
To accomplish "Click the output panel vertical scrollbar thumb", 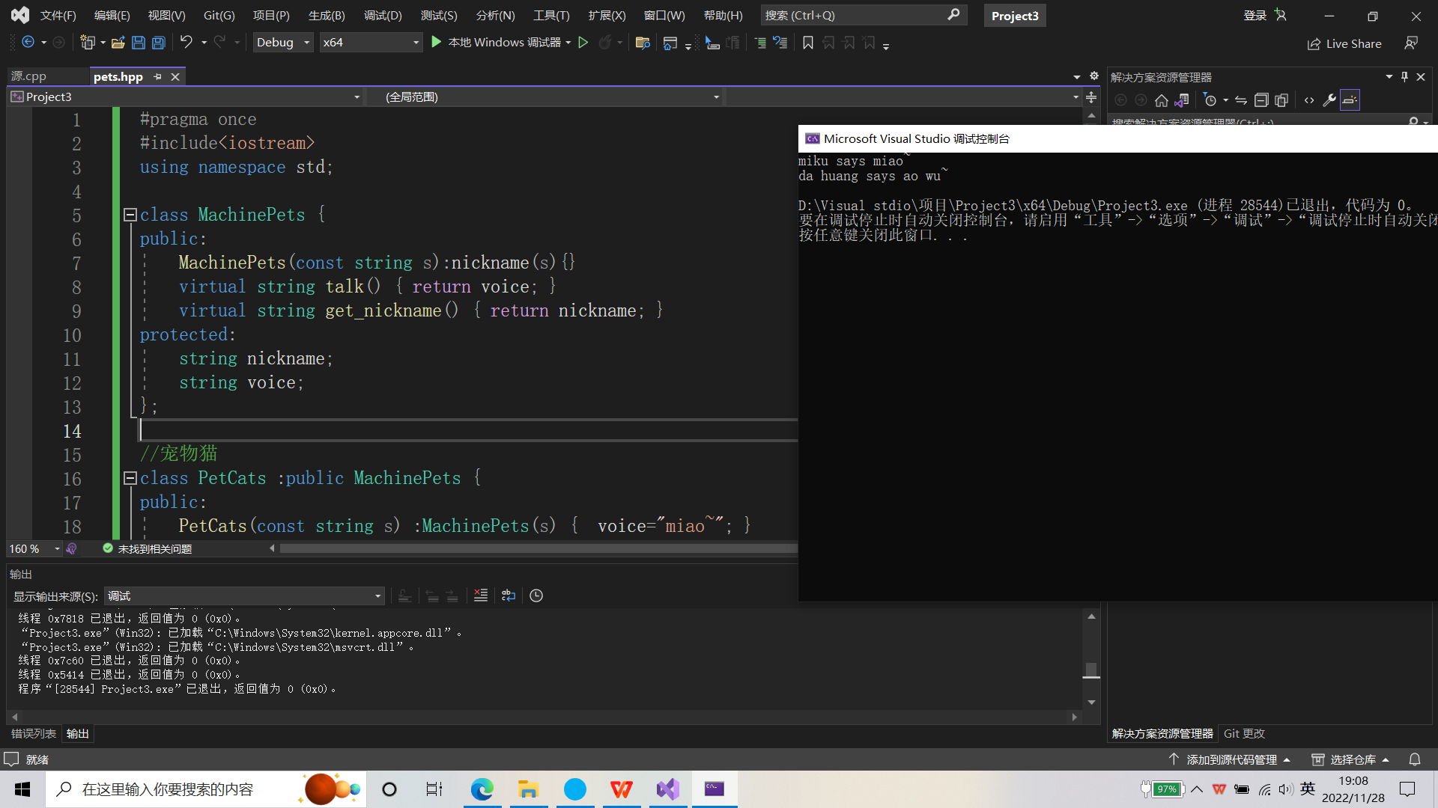I will coord(1091,669).
